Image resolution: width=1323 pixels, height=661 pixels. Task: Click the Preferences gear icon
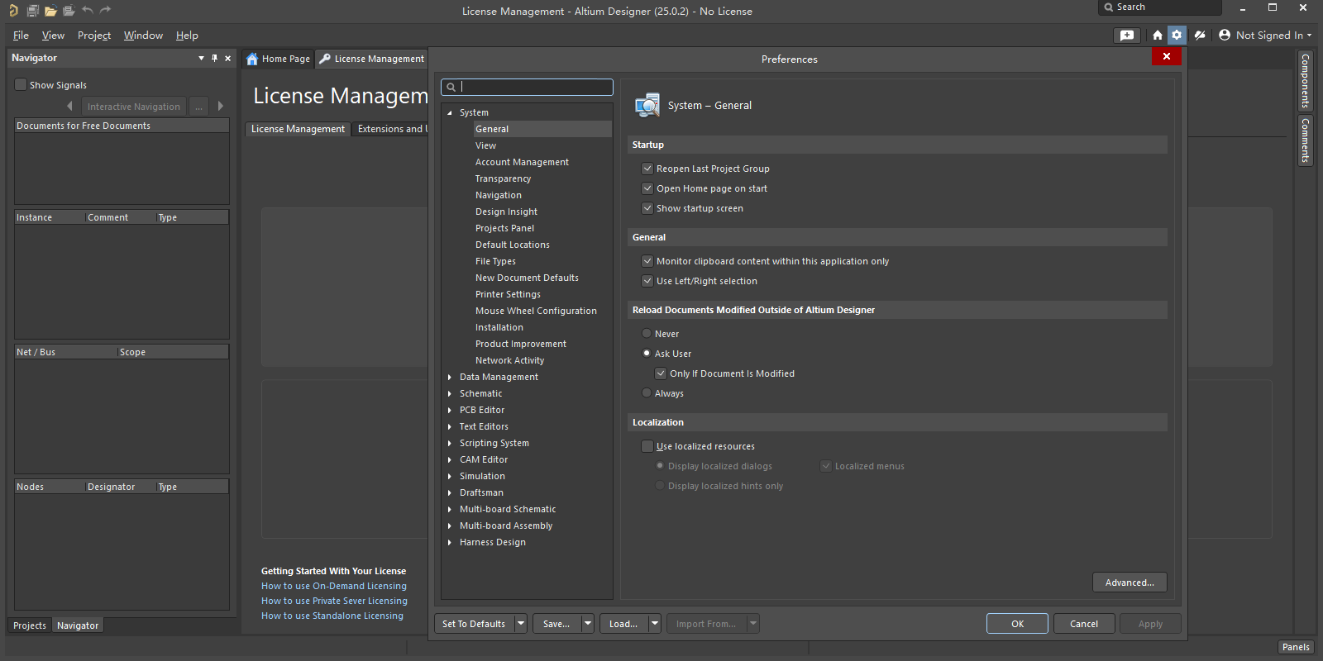pos(1177,36)
